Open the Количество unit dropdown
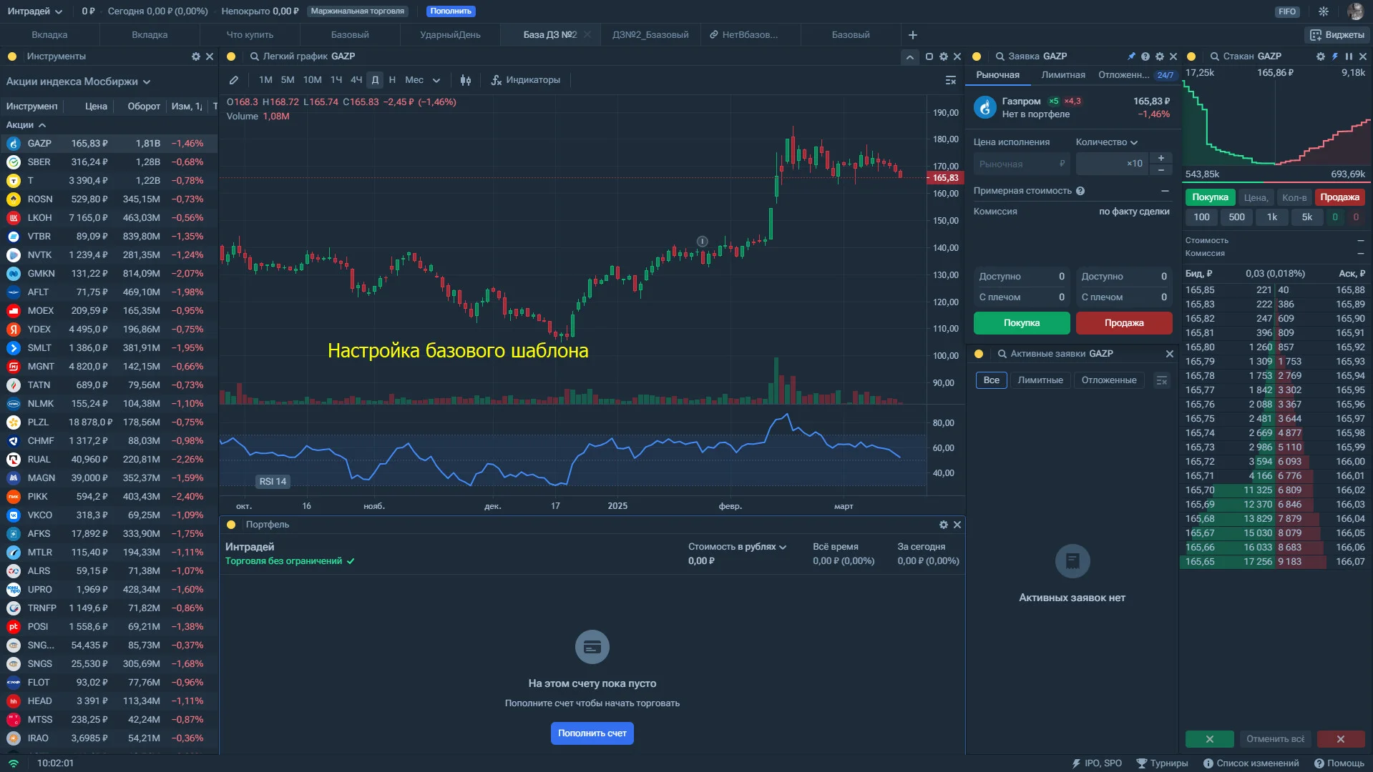The image size is (1373, 772). coord(1107,142)
